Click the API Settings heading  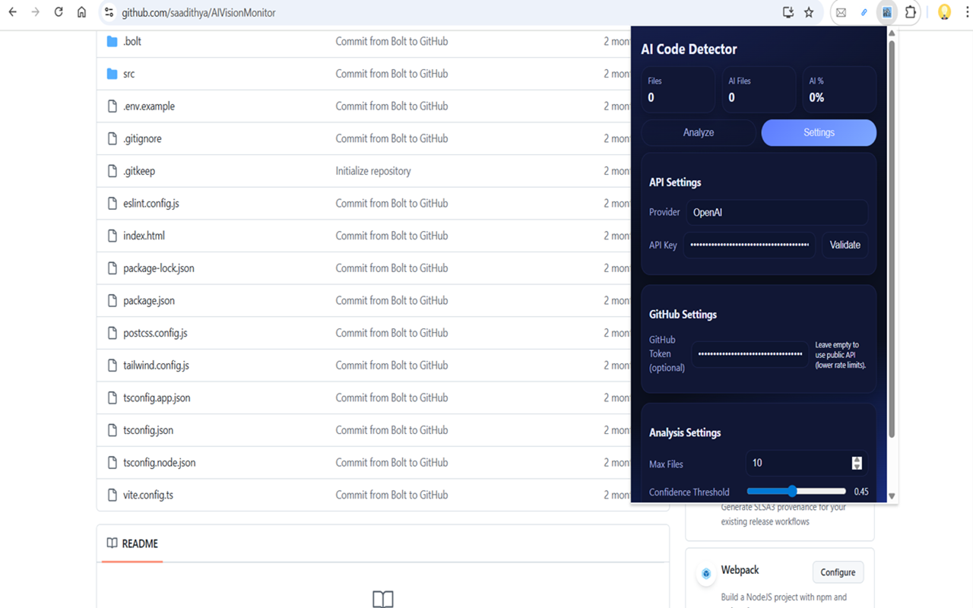point(675,182)
